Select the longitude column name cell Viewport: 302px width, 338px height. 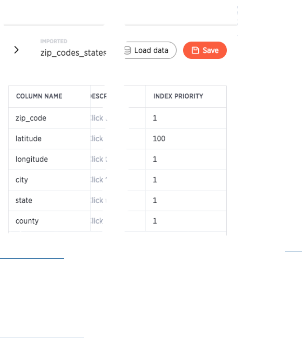(32, 159)
